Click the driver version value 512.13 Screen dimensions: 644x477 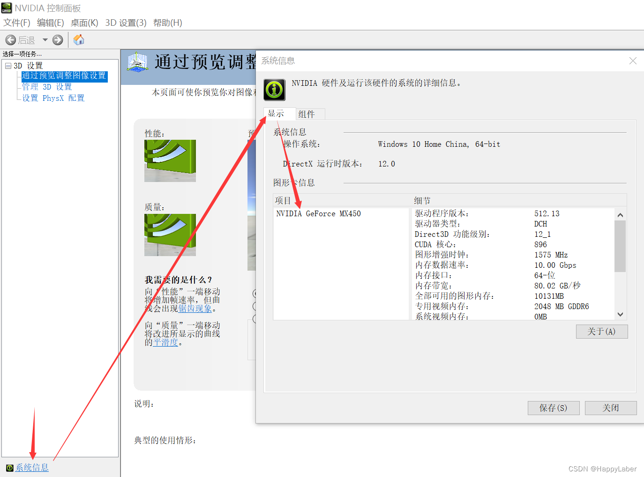(x=547, y=213)
